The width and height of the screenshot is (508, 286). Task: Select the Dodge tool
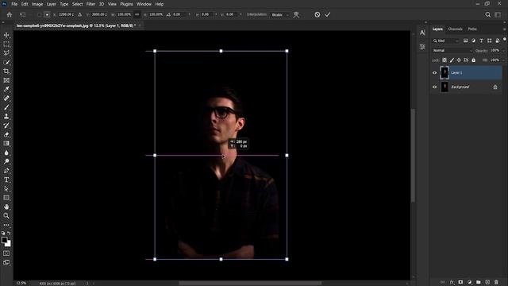(6, 161)
